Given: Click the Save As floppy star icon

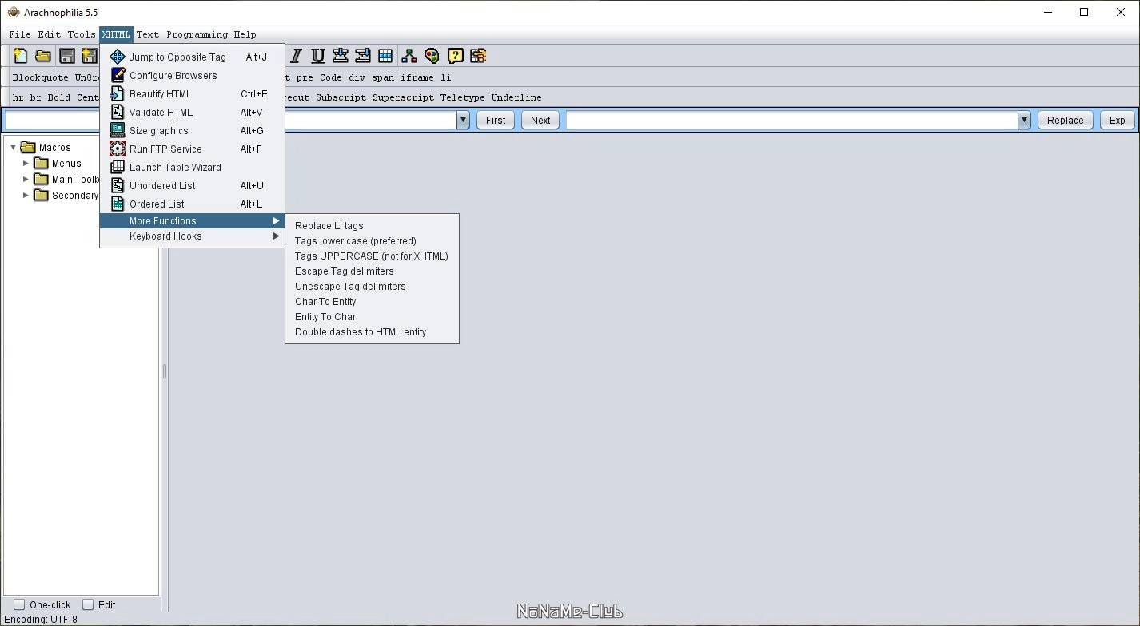Looking at the screenshot, I should [x=89, y=56].
